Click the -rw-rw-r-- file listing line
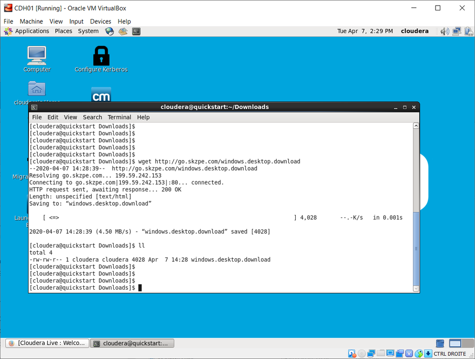 tap(150, 260)
